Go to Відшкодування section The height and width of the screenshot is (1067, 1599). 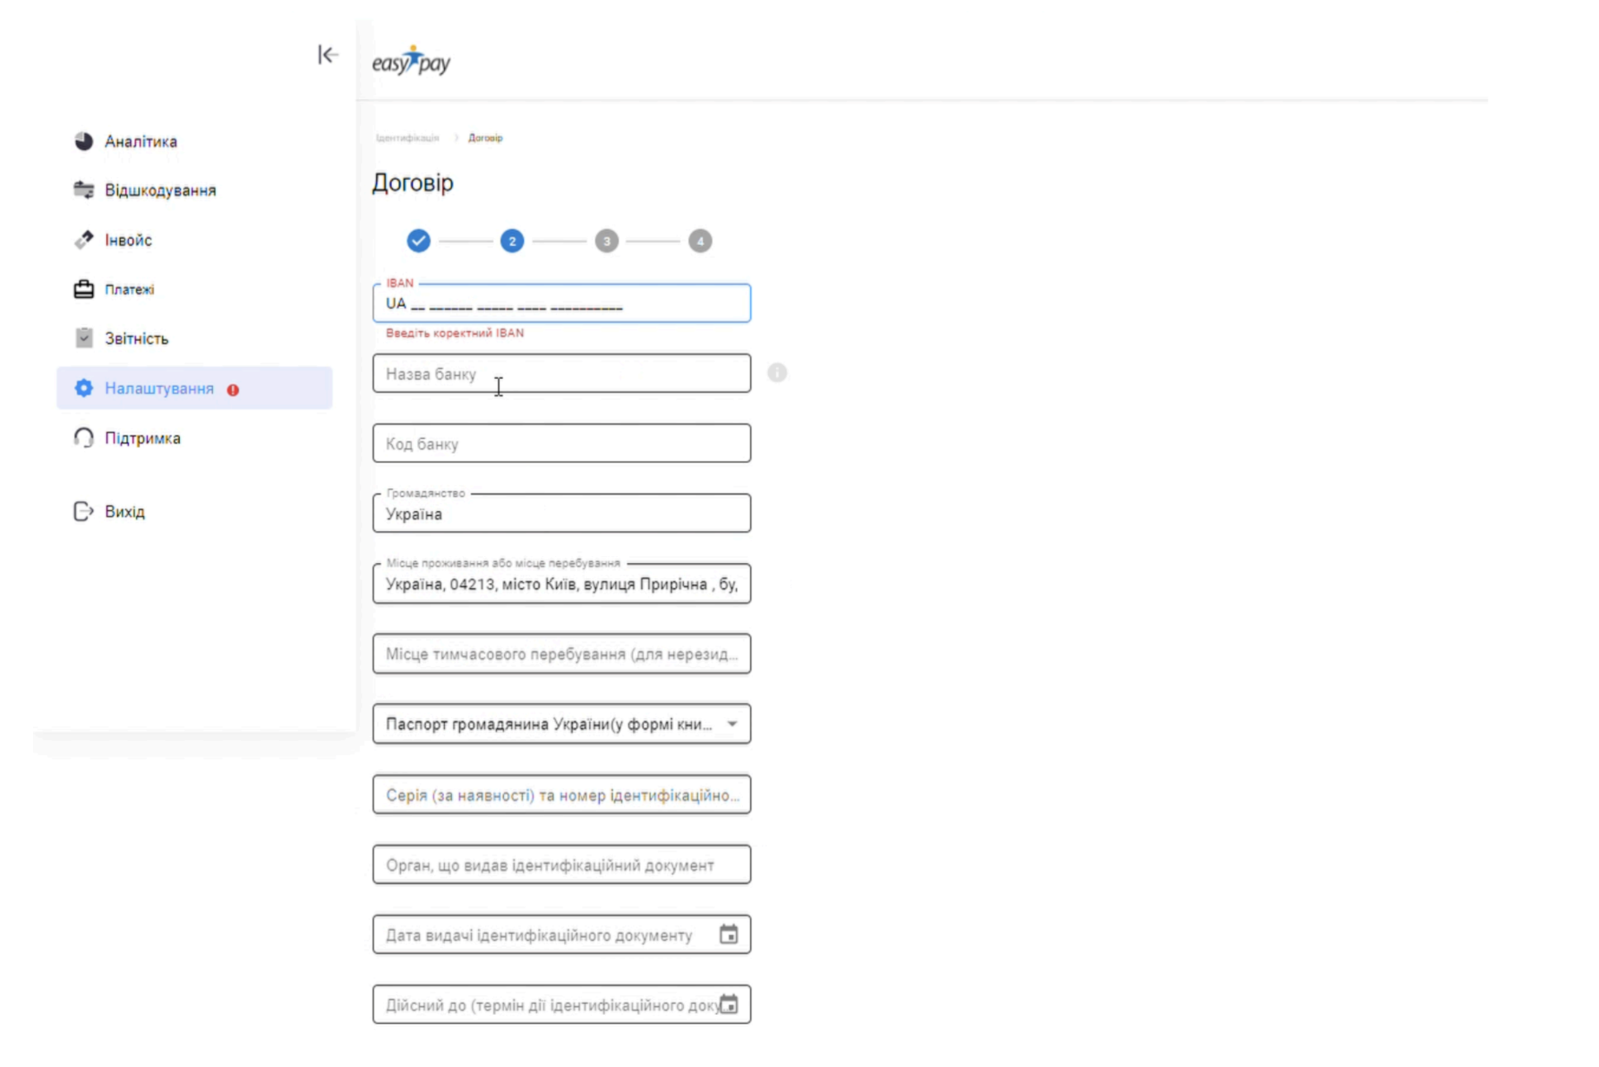pyautogui.click(x=160, y=190)
